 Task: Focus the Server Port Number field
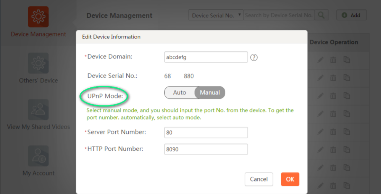tap(206, 132)
